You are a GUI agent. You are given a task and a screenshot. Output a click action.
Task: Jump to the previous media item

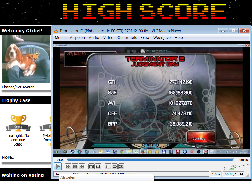pos(68,166)
